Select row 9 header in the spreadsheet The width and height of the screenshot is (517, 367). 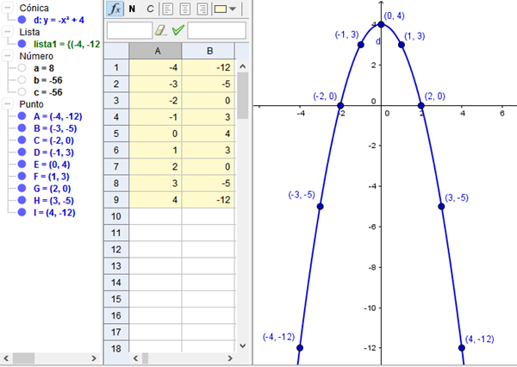click(115, 202)
